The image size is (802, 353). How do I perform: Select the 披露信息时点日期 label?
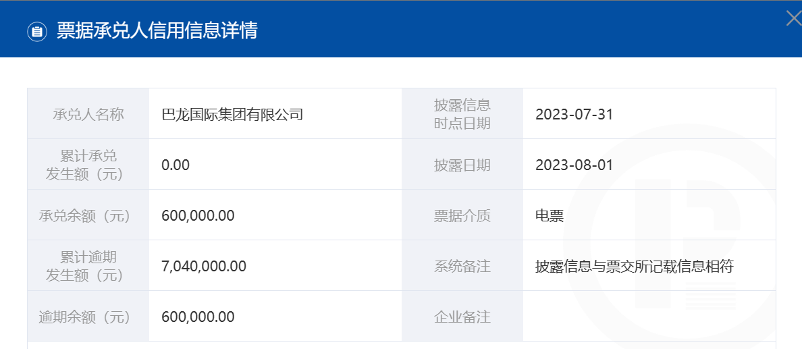[x=462, y=114]
